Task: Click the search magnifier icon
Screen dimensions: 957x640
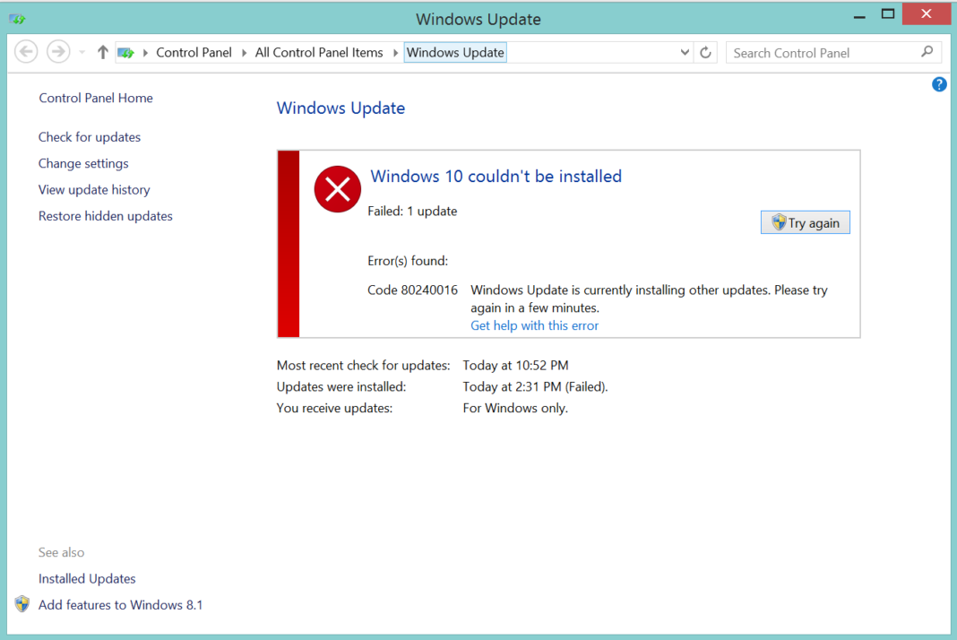Action: (927, 52)
